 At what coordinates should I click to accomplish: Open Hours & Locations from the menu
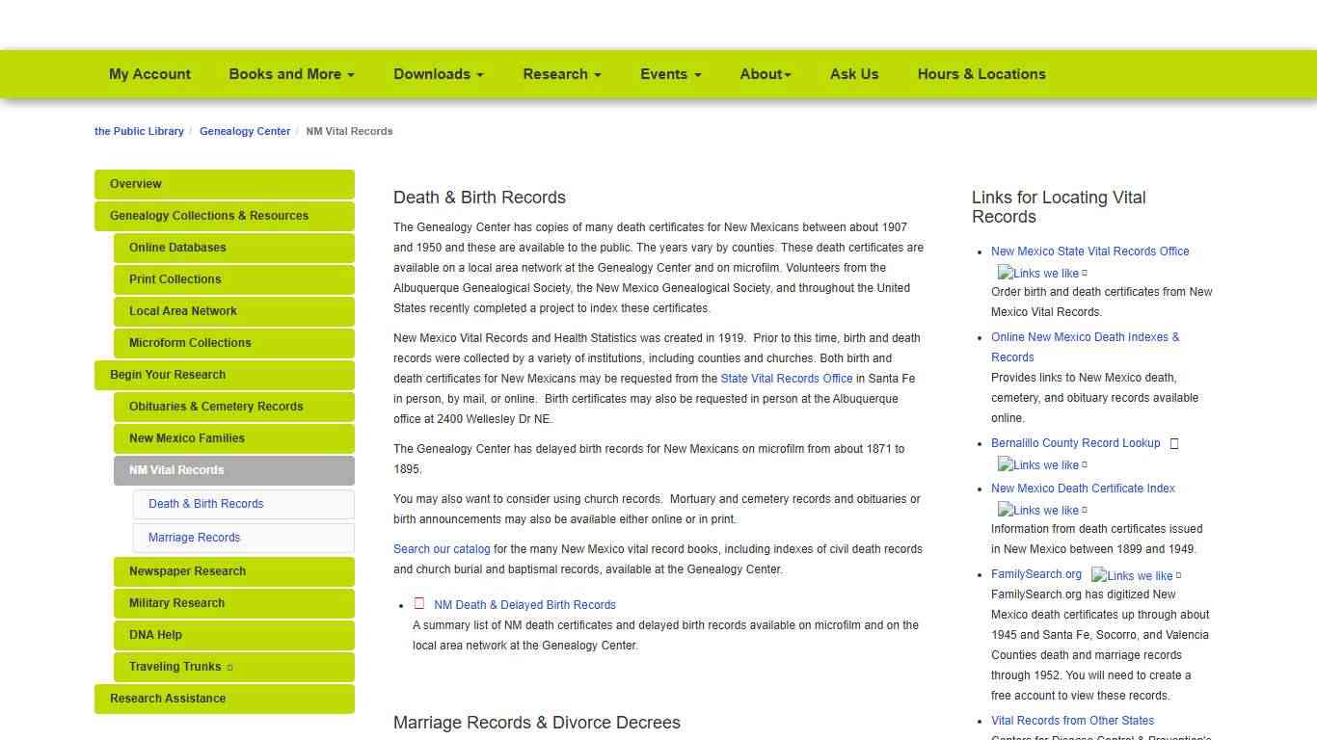click(x=981, y=74)
